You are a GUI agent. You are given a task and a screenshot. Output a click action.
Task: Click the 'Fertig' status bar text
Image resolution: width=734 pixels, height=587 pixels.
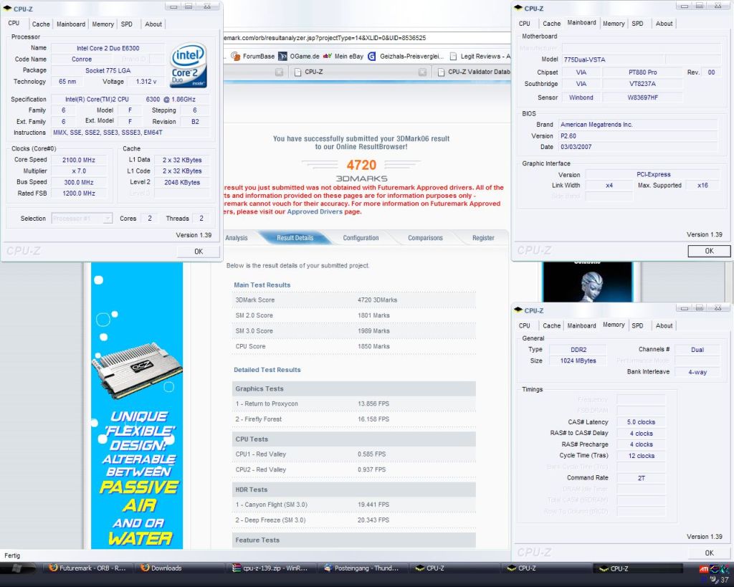[12, 555]
